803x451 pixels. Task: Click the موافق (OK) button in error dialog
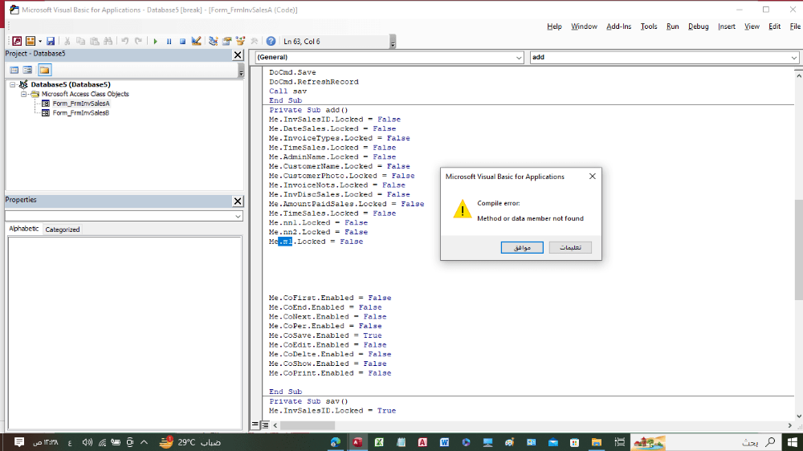(522, 247)
